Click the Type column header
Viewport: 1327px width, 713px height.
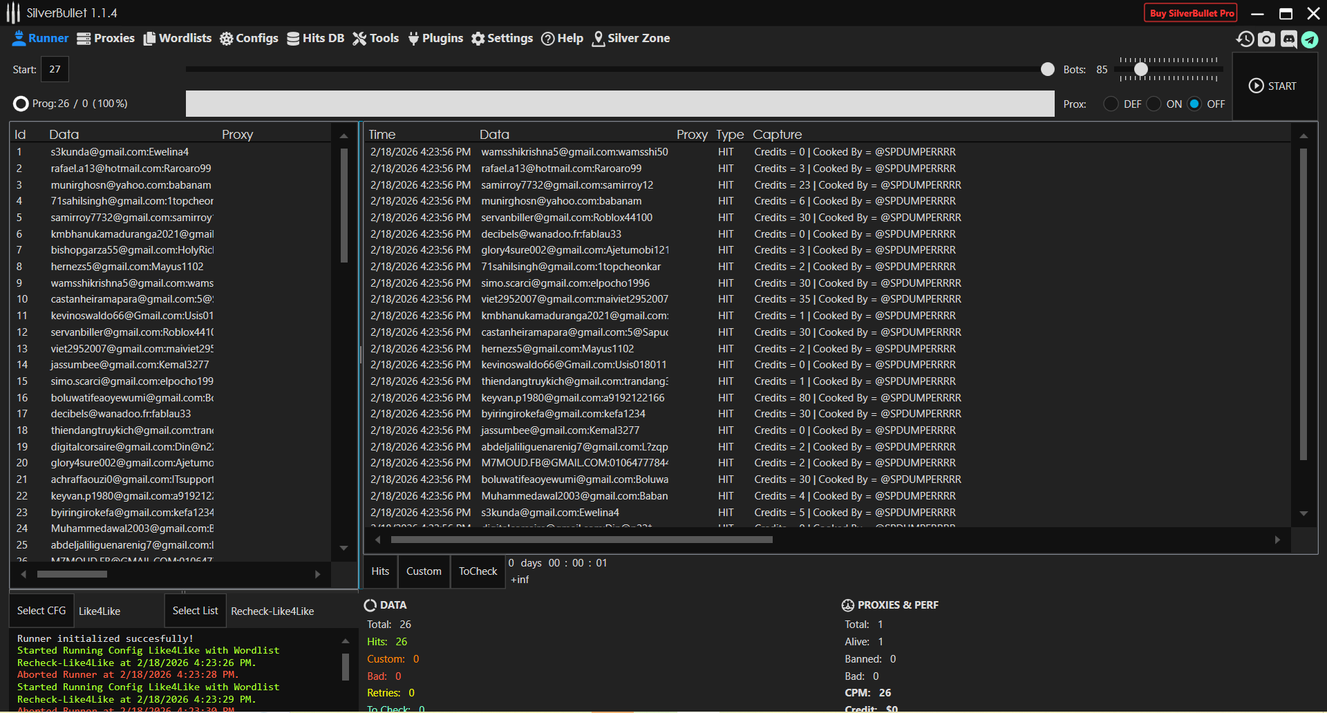tap(730, 135)
